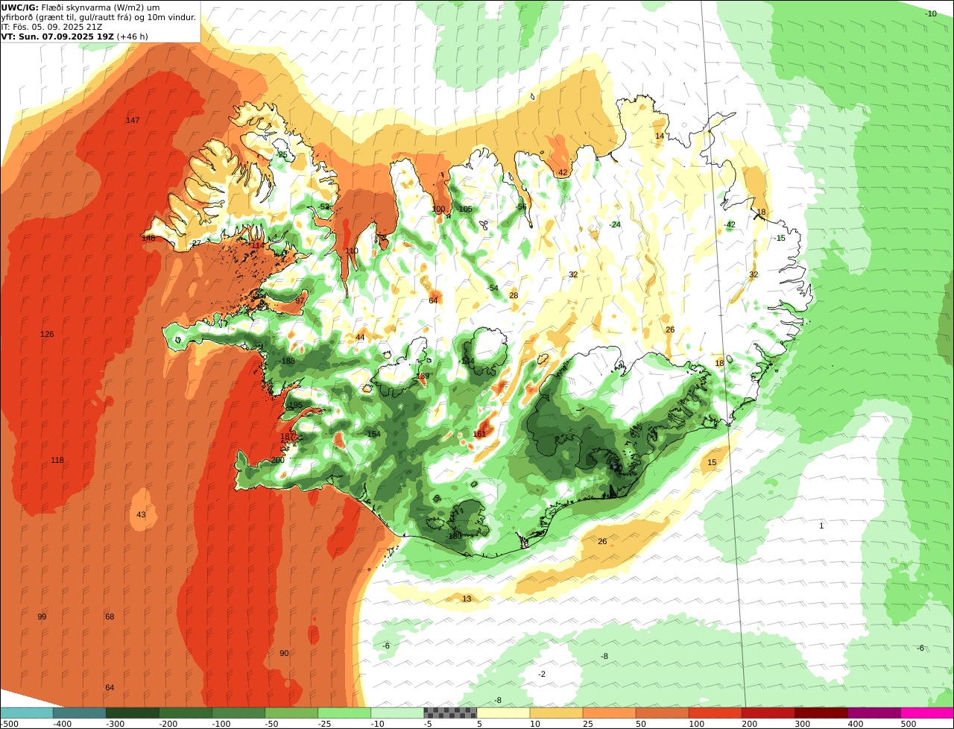Click the map value "97"
The width and height of the screenshot is (954, 729).
(x=300, y=300)
